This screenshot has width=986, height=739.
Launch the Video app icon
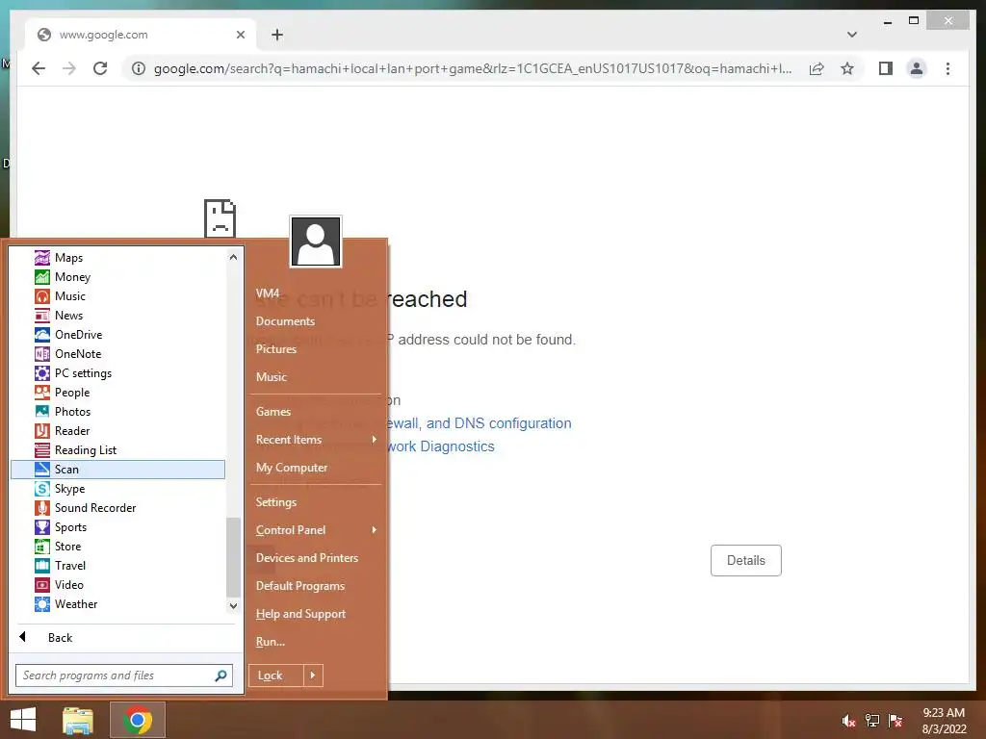pyautogui.click(x=42, y=585)
